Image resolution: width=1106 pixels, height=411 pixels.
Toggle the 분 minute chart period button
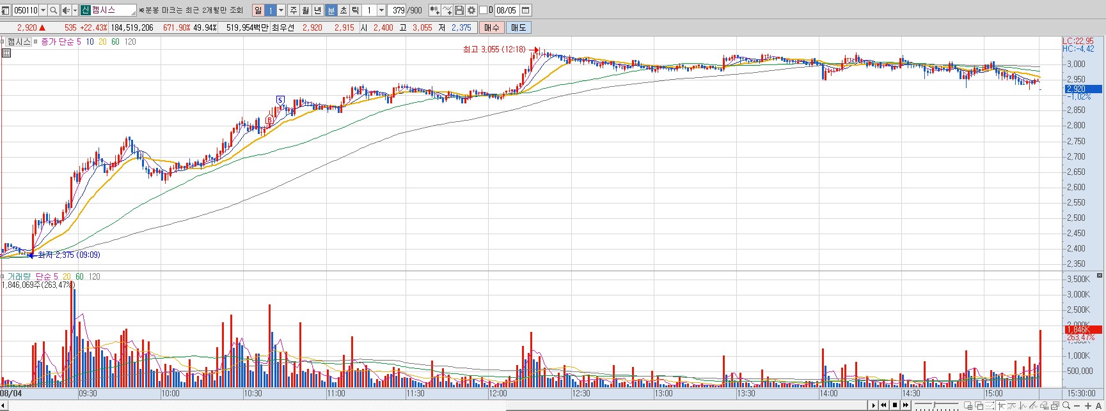(x=331, y=10)
